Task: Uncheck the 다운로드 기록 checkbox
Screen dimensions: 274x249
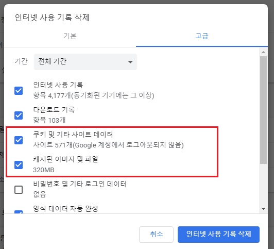Action: coord(19,115)
